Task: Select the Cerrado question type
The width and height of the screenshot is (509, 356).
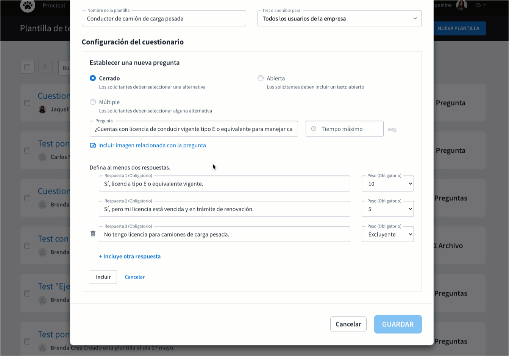Action: (x=93, y=78)
